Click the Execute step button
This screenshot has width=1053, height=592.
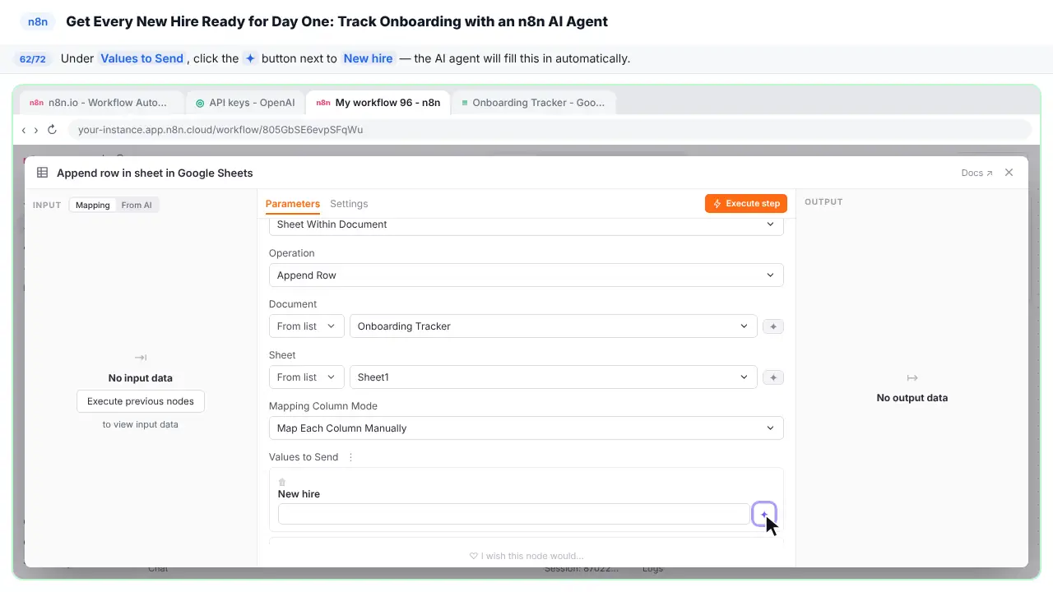click(x=746, y=204)
